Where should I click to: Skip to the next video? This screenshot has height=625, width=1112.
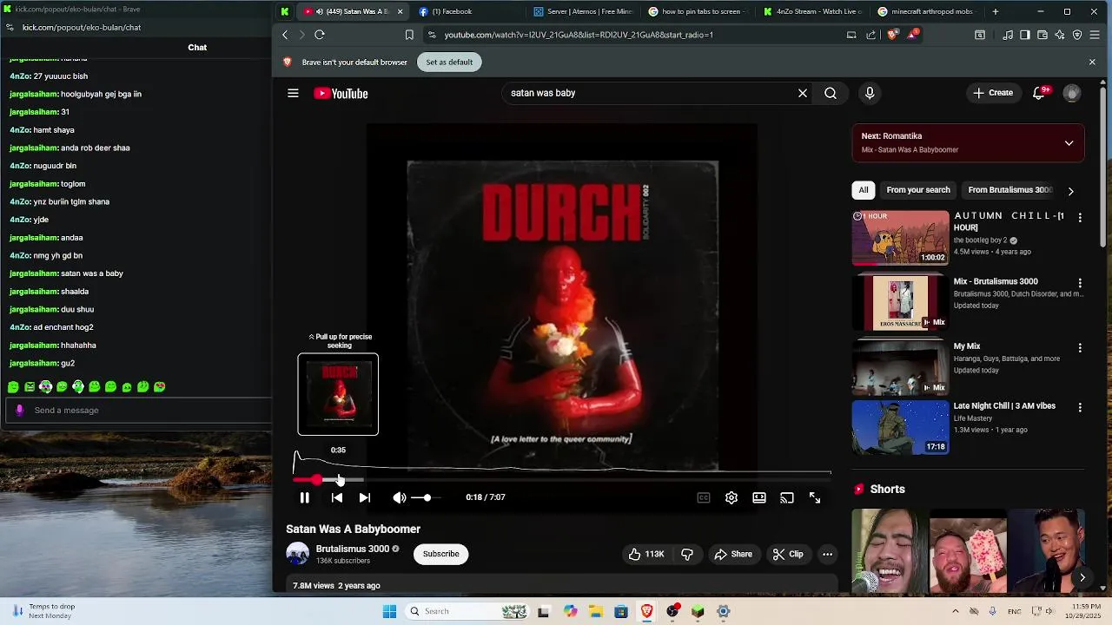coord(365,497)
